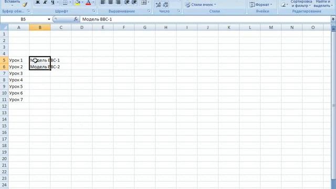This screenshot has width=336, height=189.
Task: Select column O header
Action: point(313,27)
